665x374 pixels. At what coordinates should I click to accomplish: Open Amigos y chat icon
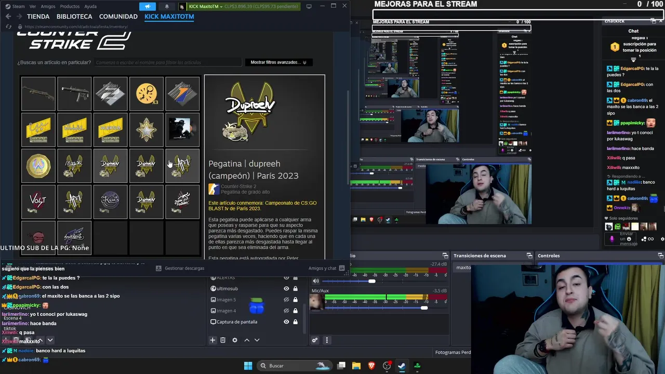coord(341,268)
